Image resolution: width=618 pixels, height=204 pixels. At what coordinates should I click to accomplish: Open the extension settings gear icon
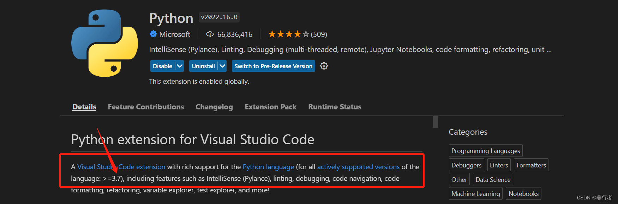pos(324,66)
